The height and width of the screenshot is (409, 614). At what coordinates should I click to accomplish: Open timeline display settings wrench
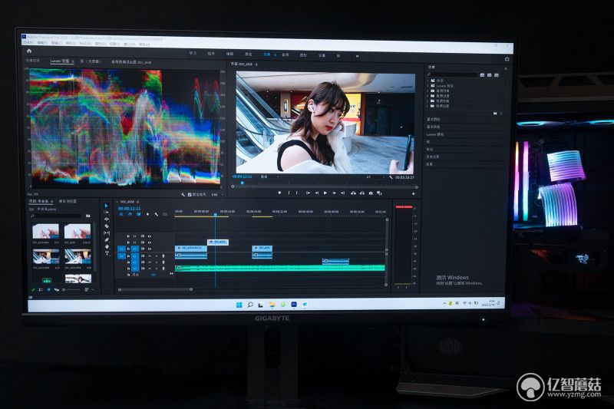click(x=156, y=215)
